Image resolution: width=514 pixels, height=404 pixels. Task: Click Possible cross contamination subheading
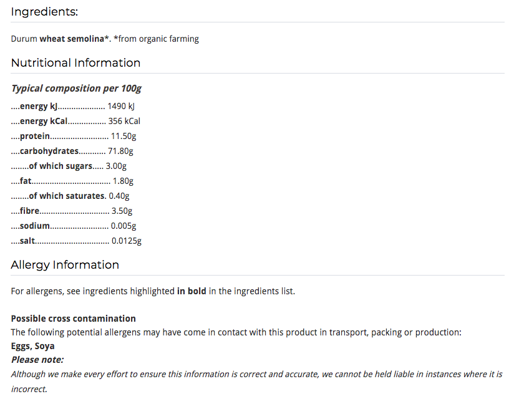click(74, 319)
